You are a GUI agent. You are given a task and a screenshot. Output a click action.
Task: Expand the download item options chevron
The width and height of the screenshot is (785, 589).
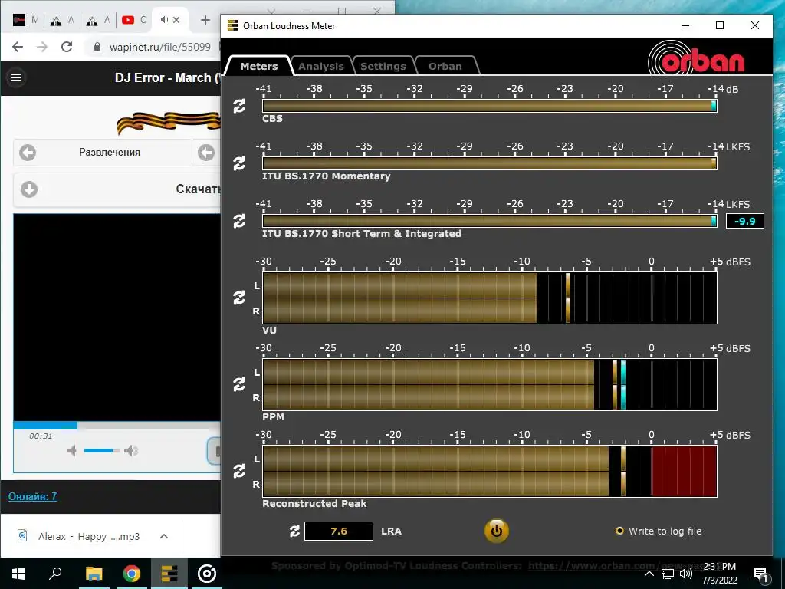(164, 536)
